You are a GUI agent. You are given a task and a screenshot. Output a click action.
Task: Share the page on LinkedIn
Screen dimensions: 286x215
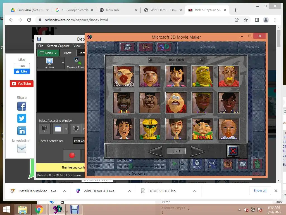point(22,131)
